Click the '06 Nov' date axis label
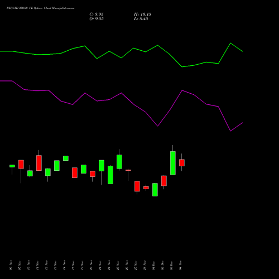This screenshot has height=279, width=279. coord(11,265)
